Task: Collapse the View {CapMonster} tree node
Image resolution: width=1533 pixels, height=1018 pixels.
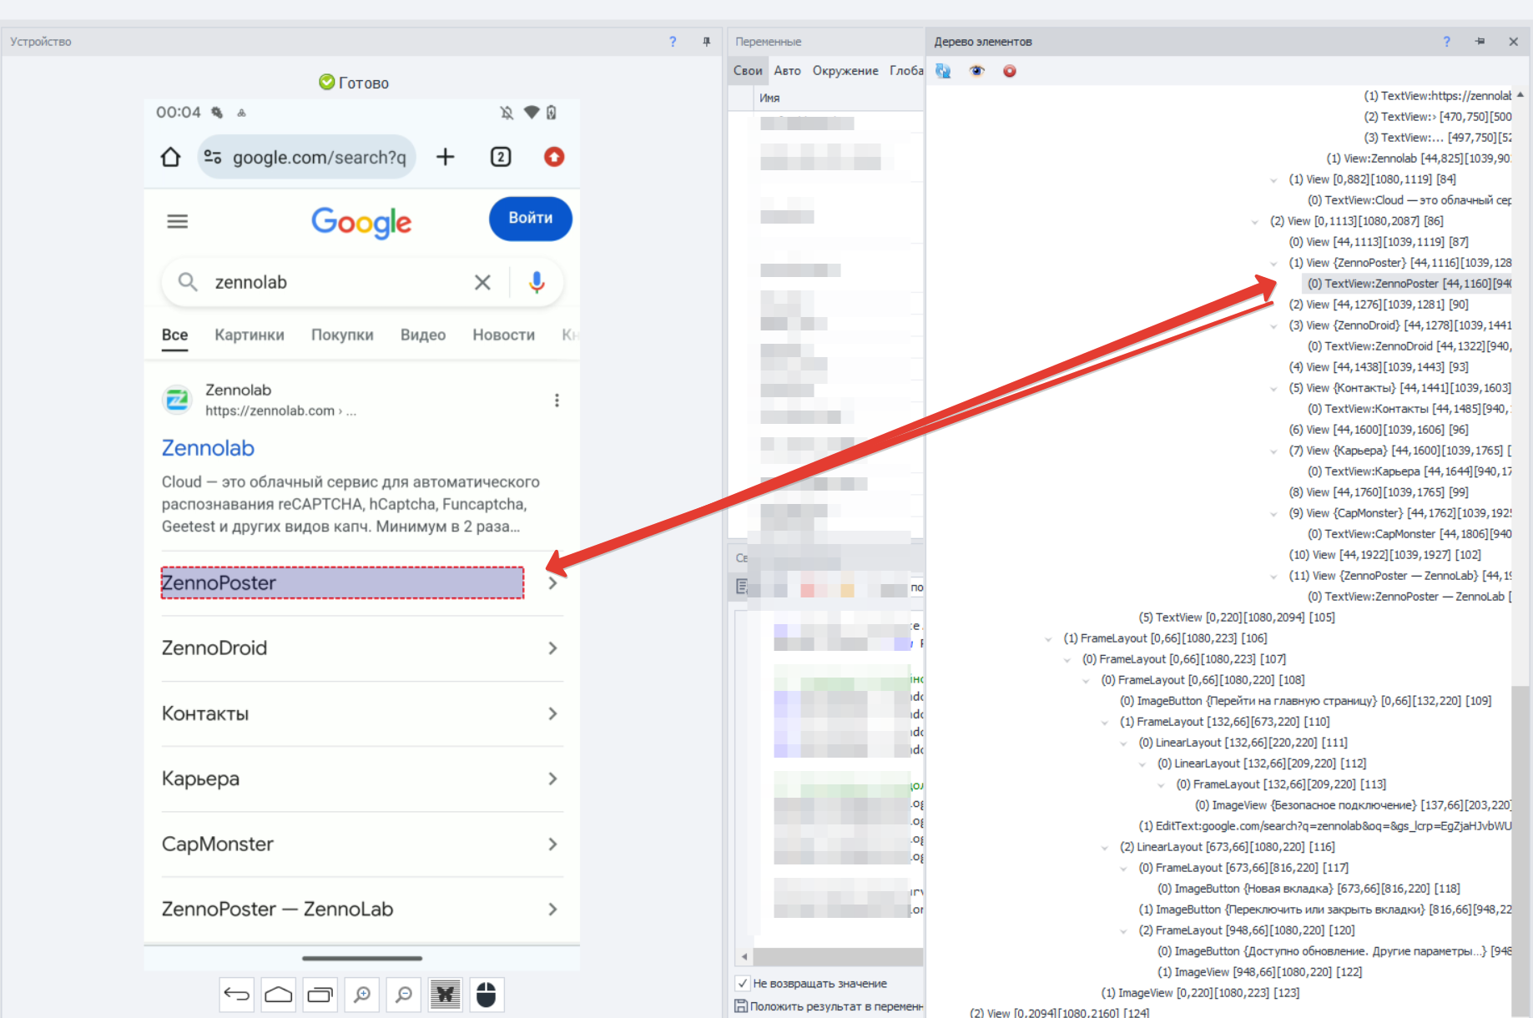Action: click(x=1273, y=514)
